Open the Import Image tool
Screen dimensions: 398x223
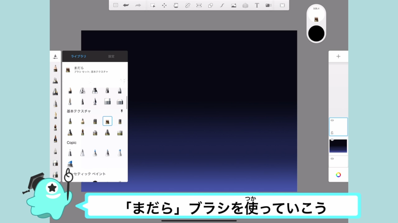234,5
